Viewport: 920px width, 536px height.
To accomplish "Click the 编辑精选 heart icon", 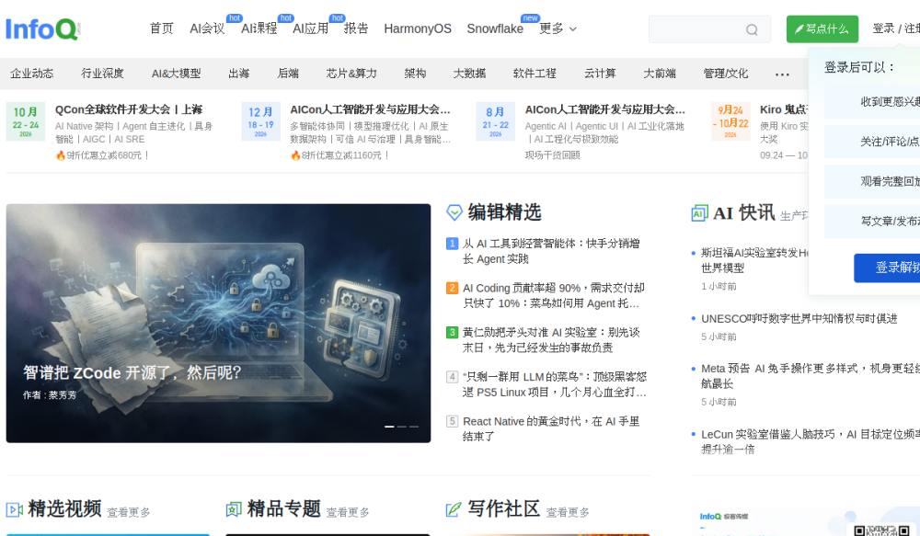I will 454,212.
